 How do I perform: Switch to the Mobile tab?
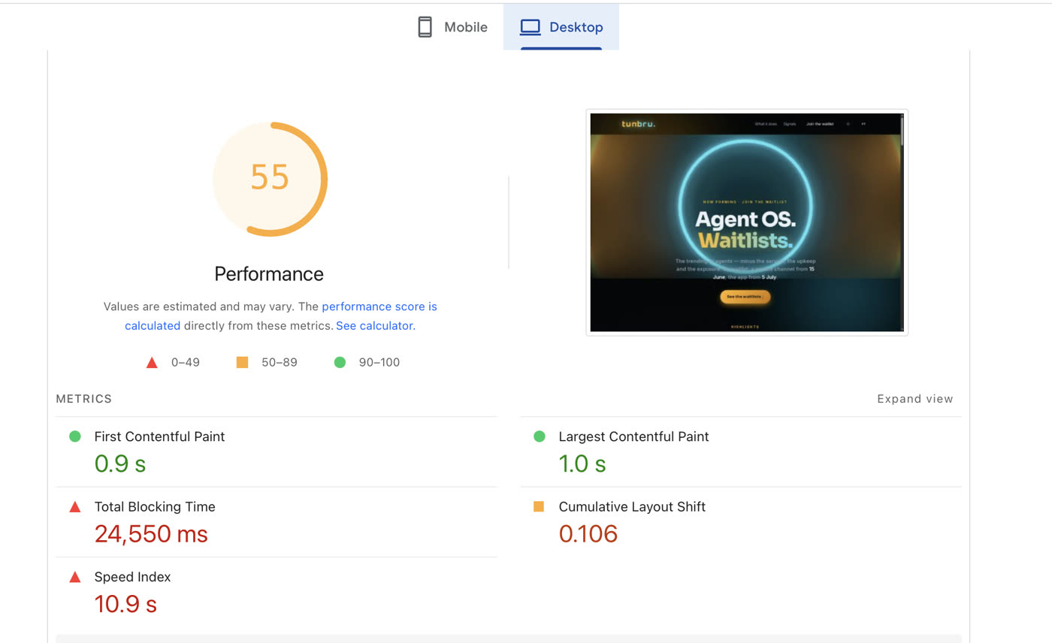[452, 27]
